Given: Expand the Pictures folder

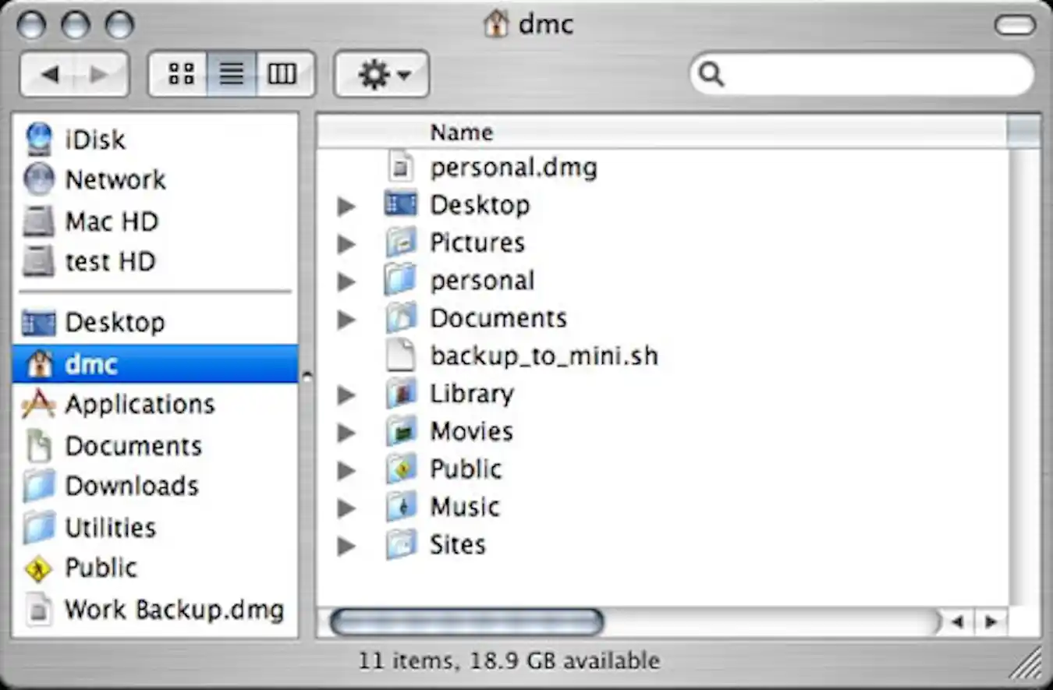Looking at the screenshot, I should coord(346,242).
